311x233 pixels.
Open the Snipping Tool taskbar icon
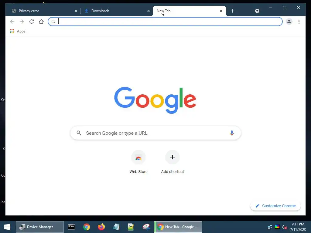click(146, 227)
